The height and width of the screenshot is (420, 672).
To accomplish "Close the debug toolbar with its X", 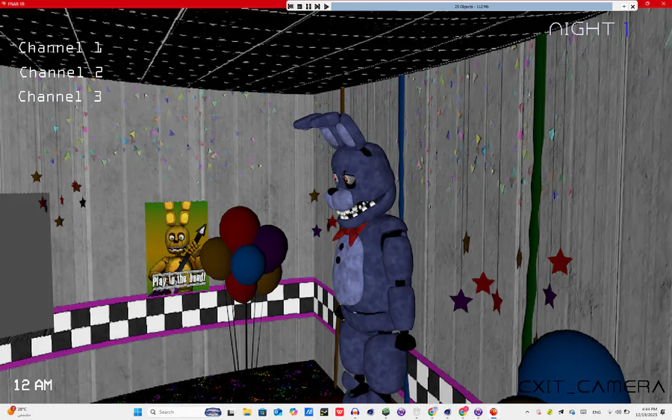I will [632, 7].
